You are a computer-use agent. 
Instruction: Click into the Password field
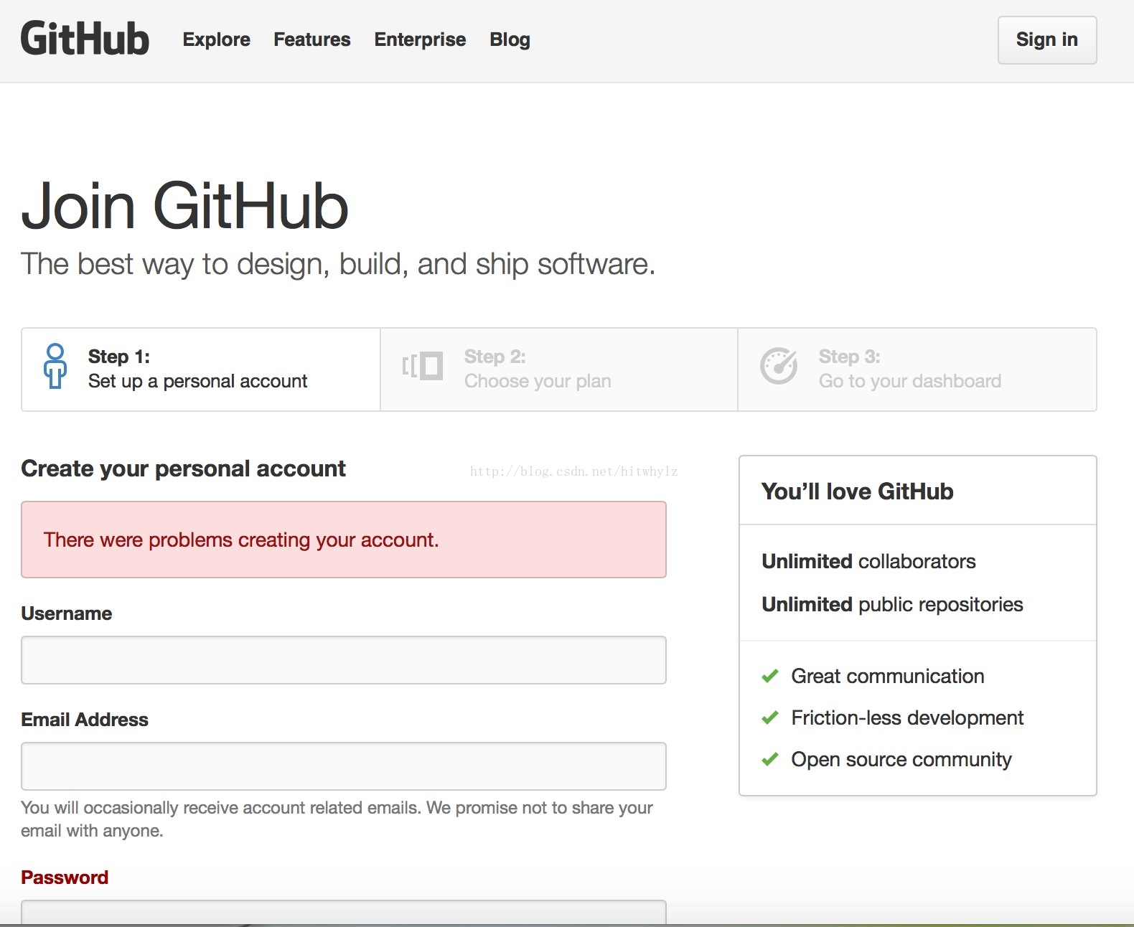(x=344, y=913)
